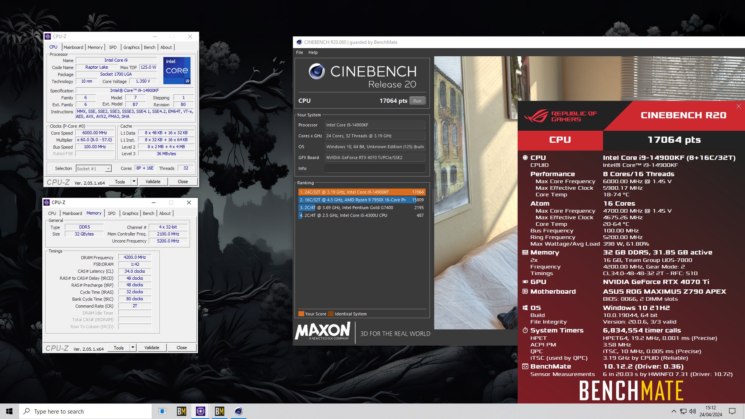Open About tab in top CPU-Z window

(x=166, y=47)
